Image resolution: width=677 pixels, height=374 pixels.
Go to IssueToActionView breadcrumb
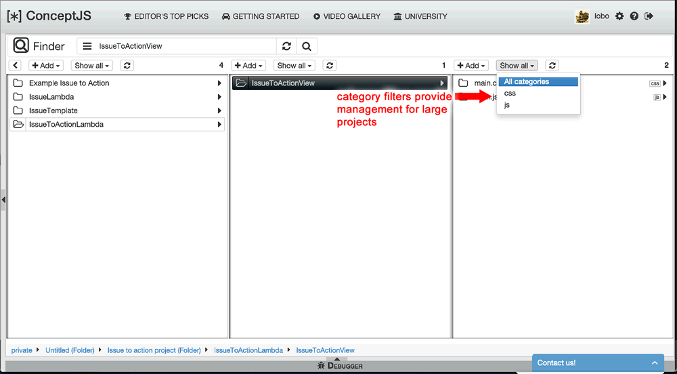click(x=326, y=350)
